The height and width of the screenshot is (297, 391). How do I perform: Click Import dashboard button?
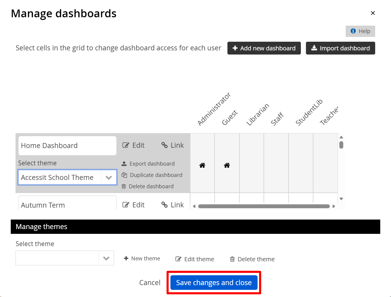point(341,48)
